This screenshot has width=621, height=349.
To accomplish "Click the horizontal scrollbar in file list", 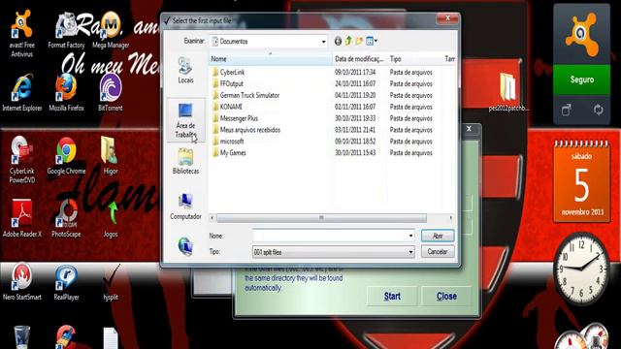I will pos(321,218).
